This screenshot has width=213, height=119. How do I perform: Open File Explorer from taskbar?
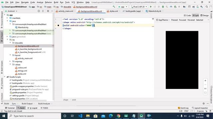(88, 116)
